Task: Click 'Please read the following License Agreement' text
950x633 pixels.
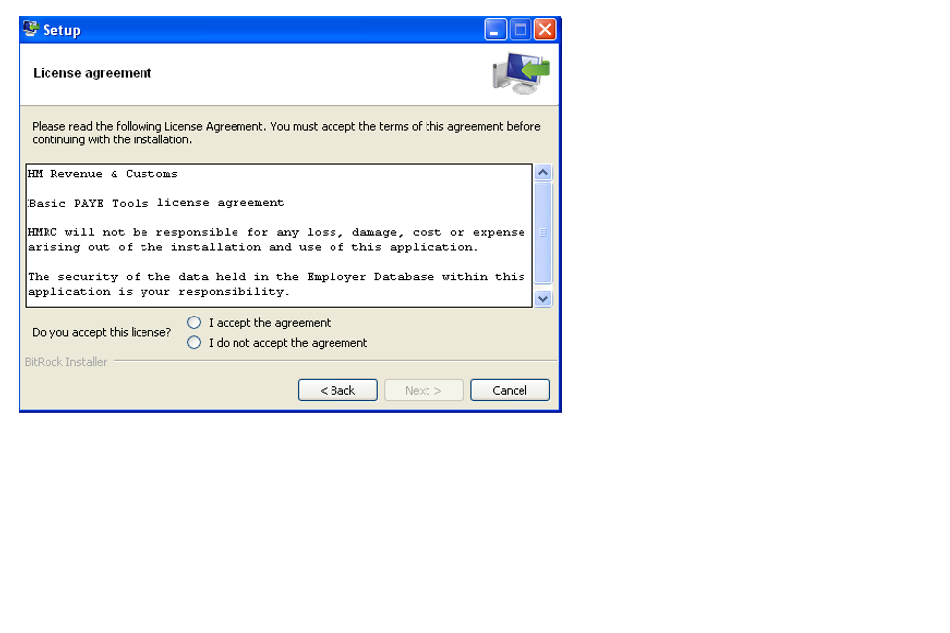Action: pyautogui.click(x=286, y=133)
